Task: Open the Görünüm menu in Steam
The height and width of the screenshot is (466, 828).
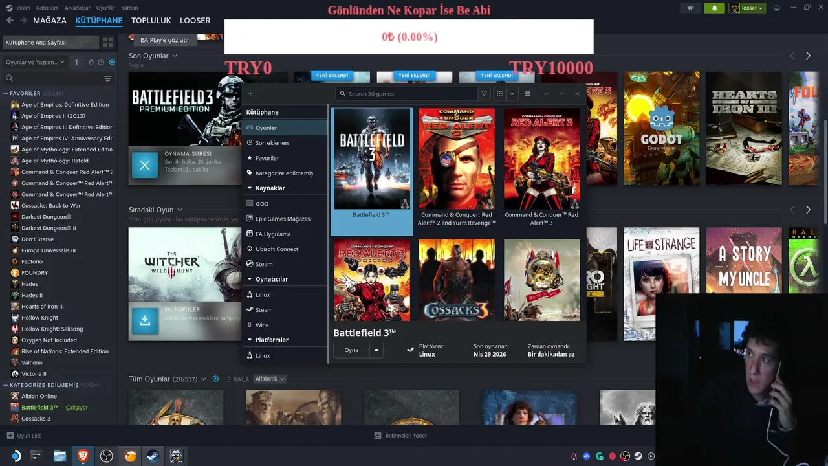Action: (47, 8)
